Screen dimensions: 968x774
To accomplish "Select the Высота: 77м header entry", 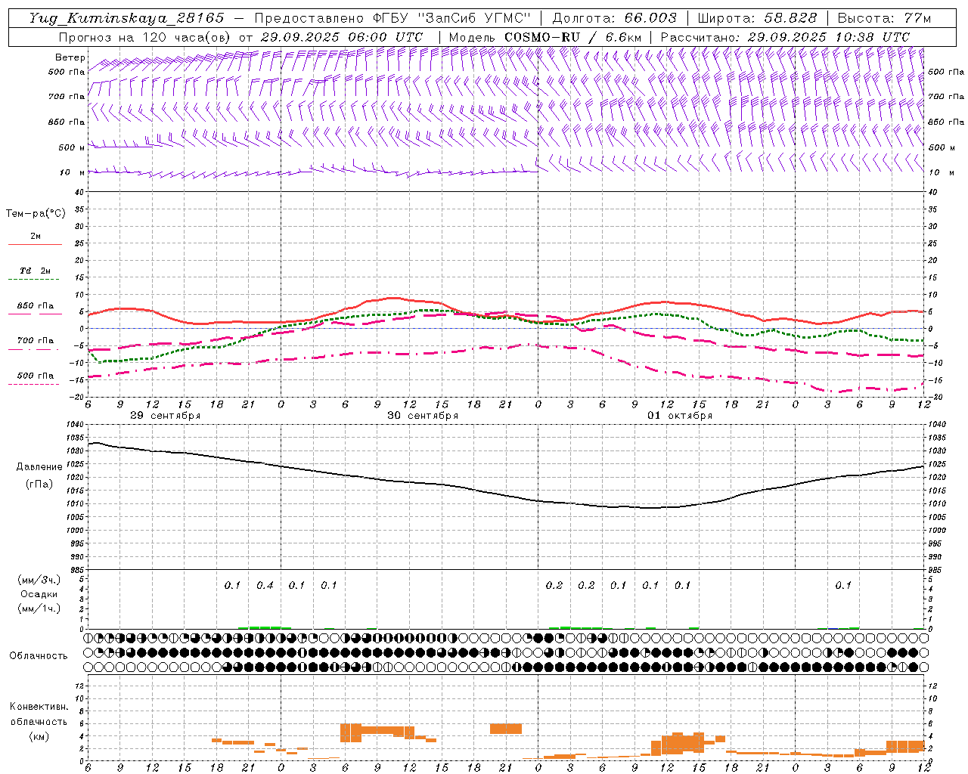I will click(x=884, y=18).
